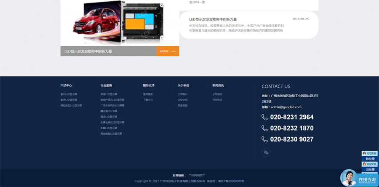Screen dimensions: 379x187
Task: Go to 室内LED显示屏 product page
Action: [69, 94]
